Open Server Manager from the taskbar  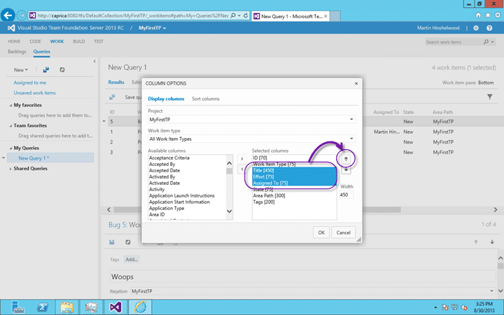18,307
